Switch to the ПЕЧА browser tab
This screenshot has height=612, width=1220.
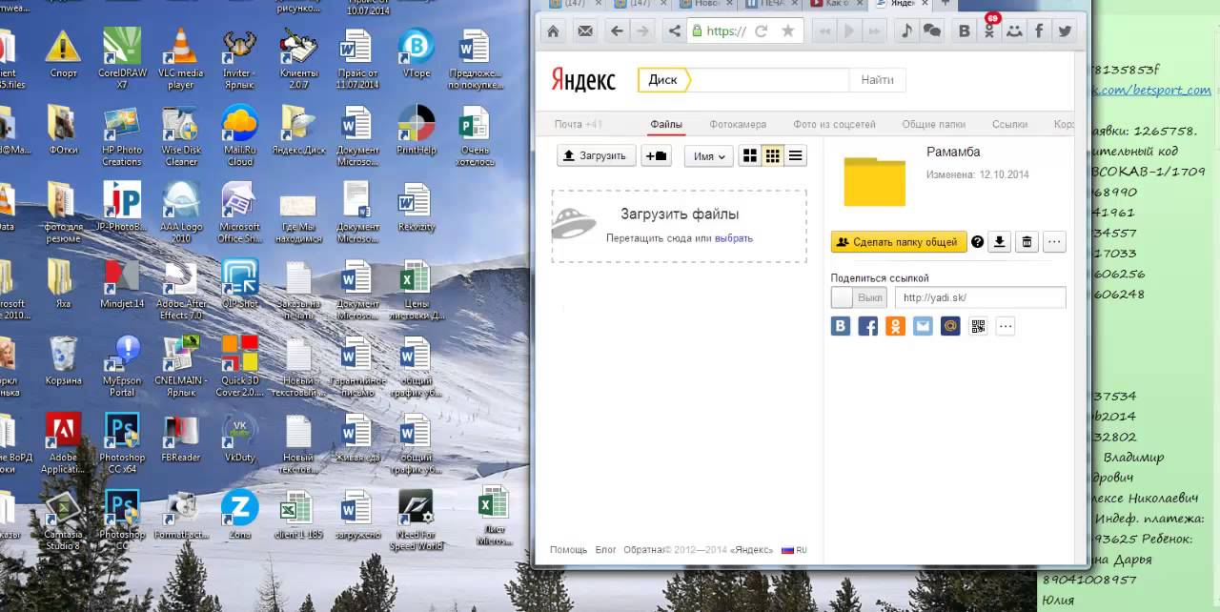[x=771, y=4]
